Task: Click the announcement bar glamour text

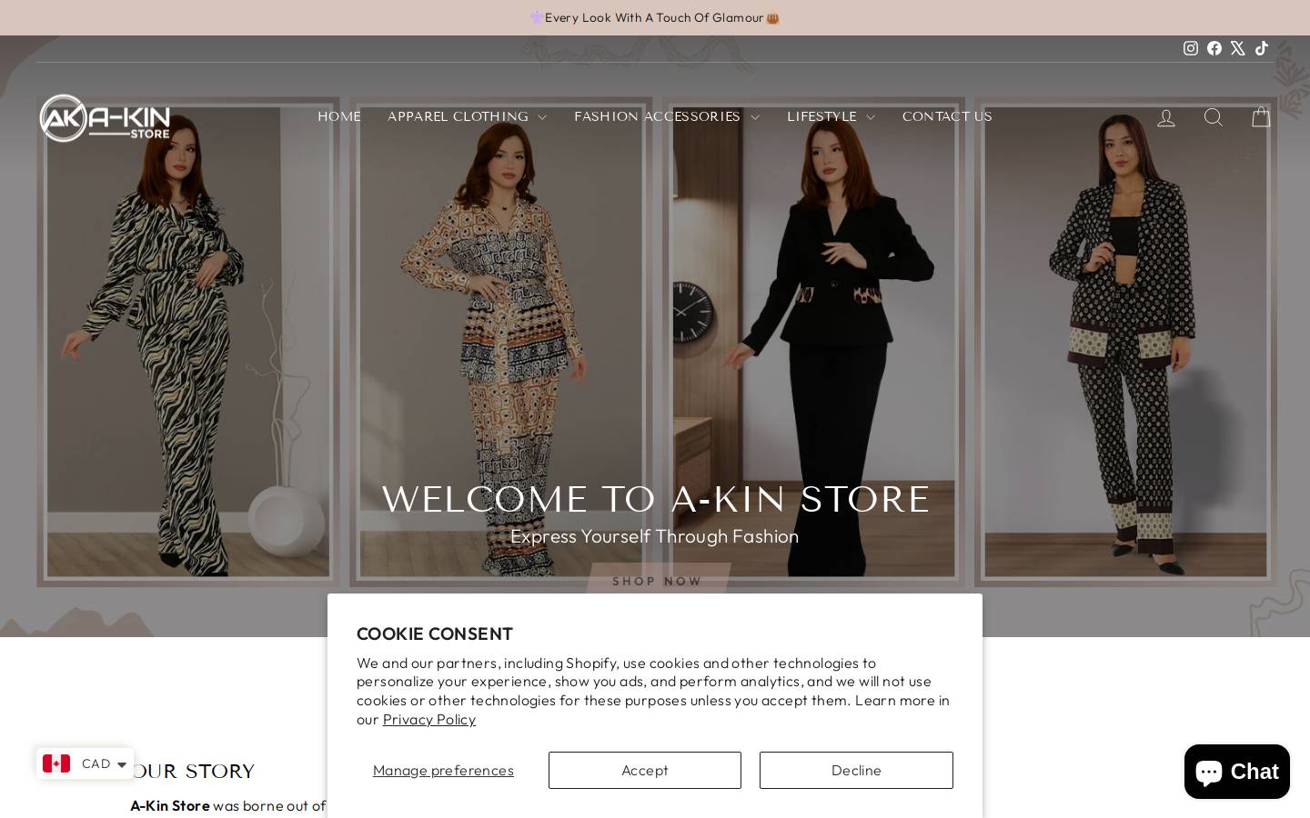Action: pyautogui.click(x=655, y=17)
